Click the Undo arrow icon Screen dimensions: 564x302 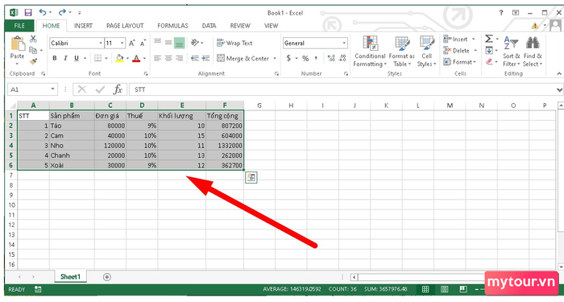click(43, 13)
